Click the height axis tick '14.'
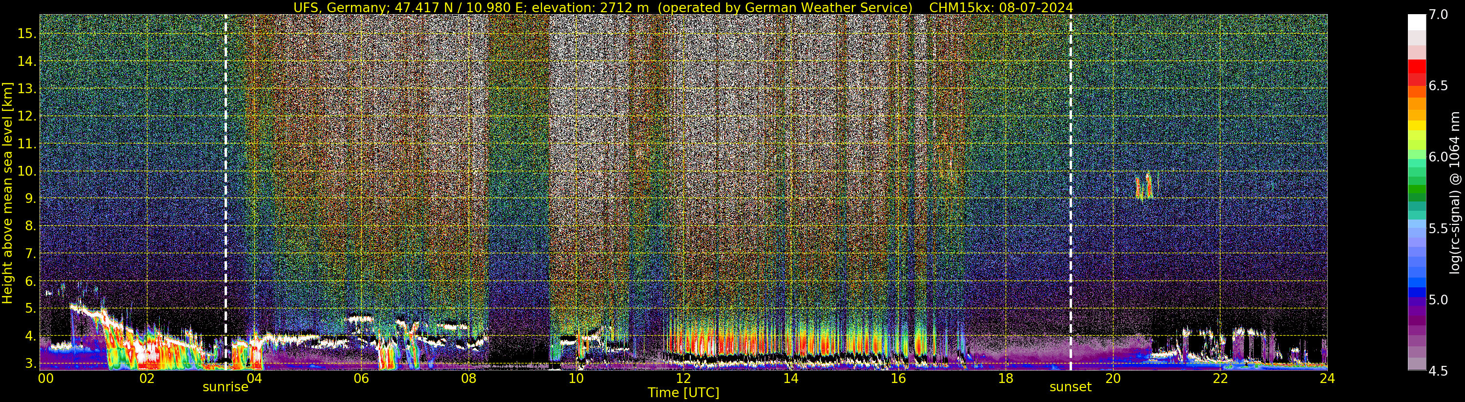The image size is (1465, 402). [x=27, y=61]
